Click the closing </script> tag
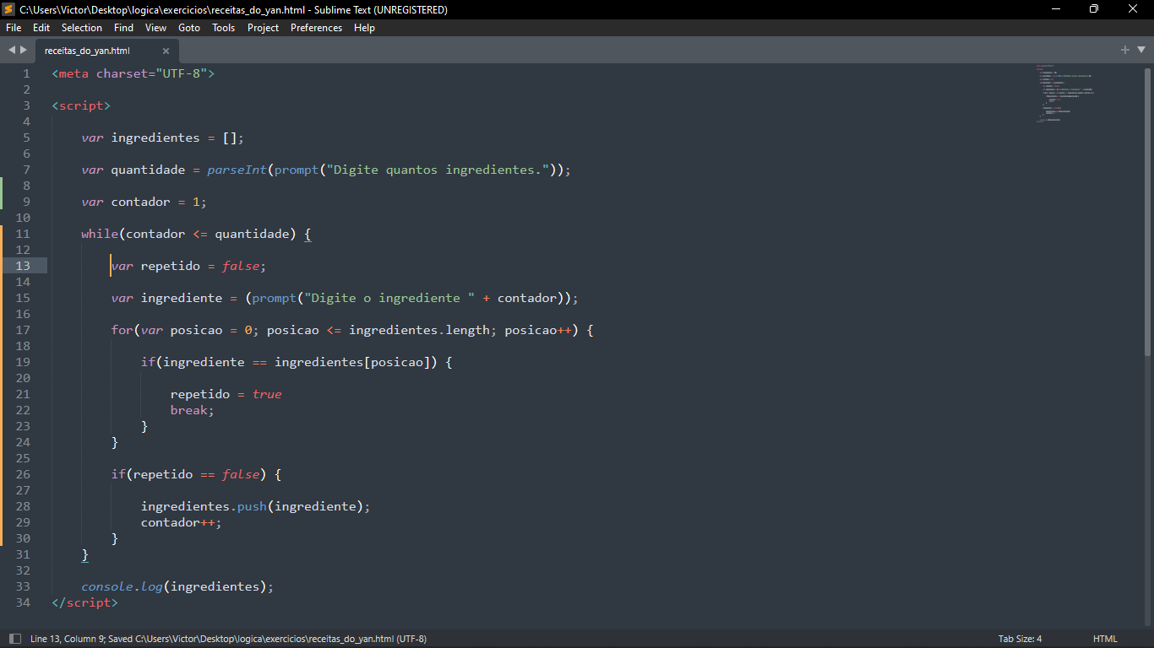1154x648 pixels. 85,602
